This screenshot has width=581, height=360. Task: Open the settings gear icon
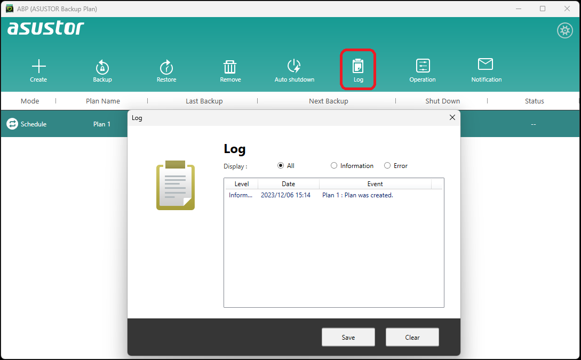(564, 30)
